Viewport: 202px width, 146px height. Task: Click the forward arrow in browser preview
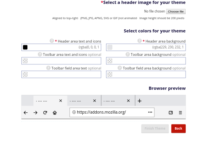click(x=35, y=112)
